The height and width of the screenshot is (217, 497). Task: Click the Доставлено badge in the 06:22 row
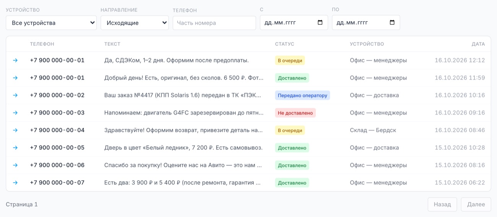pyautogui.click(x=292, y=183)
